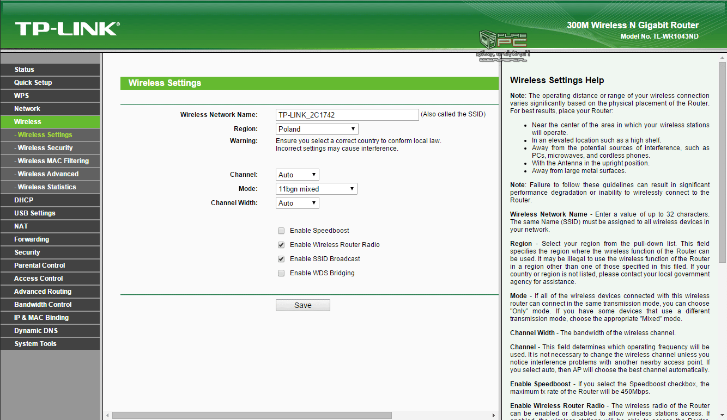The image size is (727, 420).
Task: Open the Security menu
Action: (x=50, y=252)
